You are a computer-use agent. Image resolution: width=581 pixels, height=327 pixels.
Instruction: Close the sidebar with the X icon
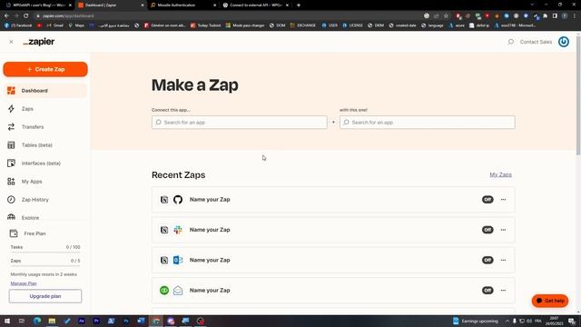[x=11, y=42]
